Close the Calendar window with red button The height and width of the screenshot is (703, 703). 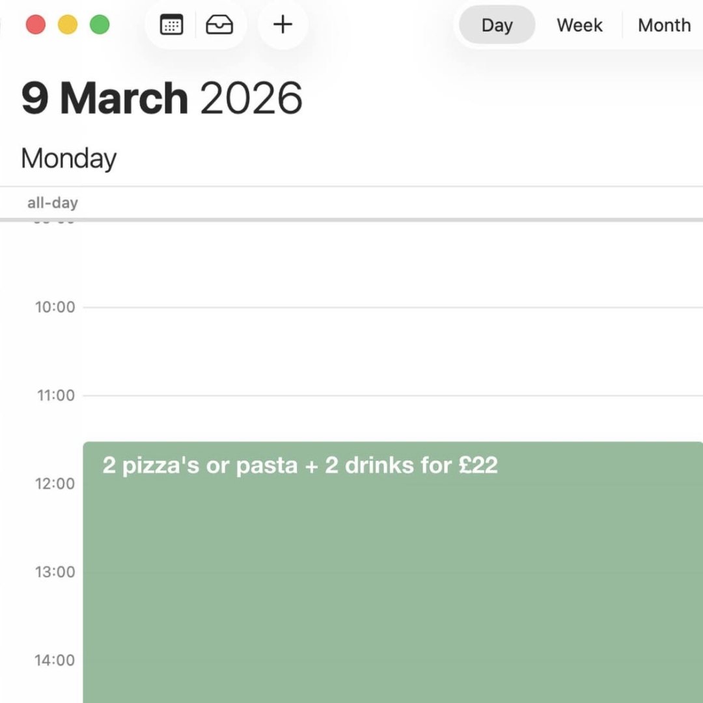point(36,25)
